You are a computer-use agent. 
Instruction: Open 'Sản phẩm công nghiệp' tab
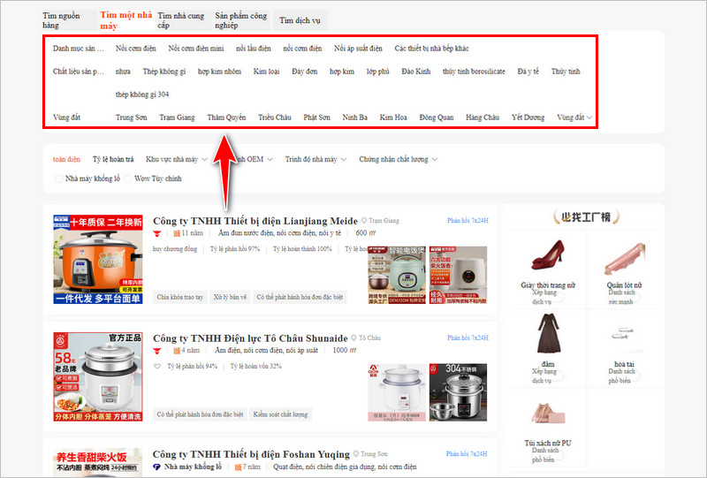click(x=240, y=20)
